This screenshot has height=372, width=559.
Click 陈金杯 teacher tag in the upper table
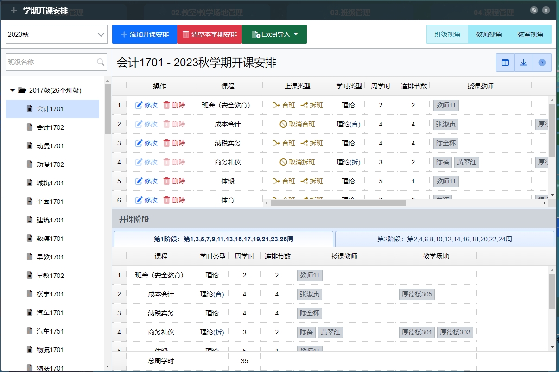(446, 143)
